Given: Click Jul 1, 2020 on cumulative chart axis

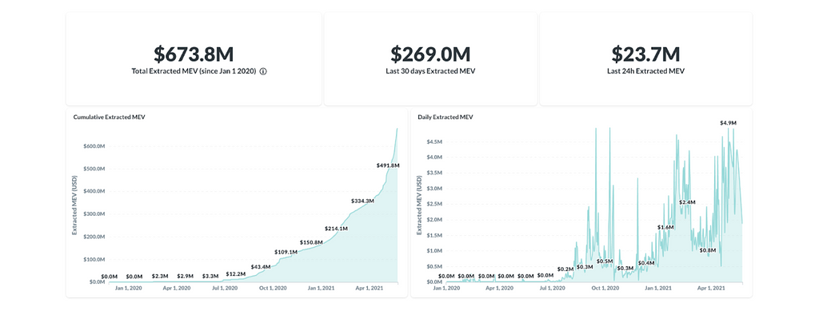Looking at the screenshot, I should [x=225, y=288].
